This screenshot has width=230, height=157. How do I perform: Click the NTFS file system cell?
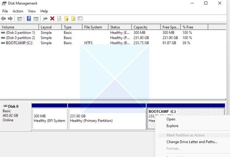pyautogui.click(x=88, y=43)
